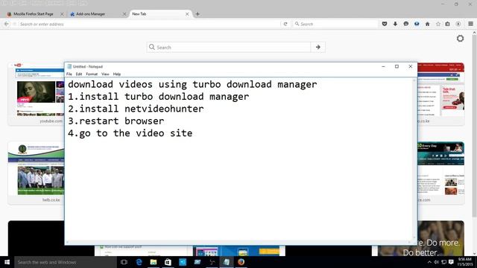Open the Firefox hamburger menu
Image resolution: width=477 pixels, height=268 pixels.
pyautogui.click(x=470, y=24)
